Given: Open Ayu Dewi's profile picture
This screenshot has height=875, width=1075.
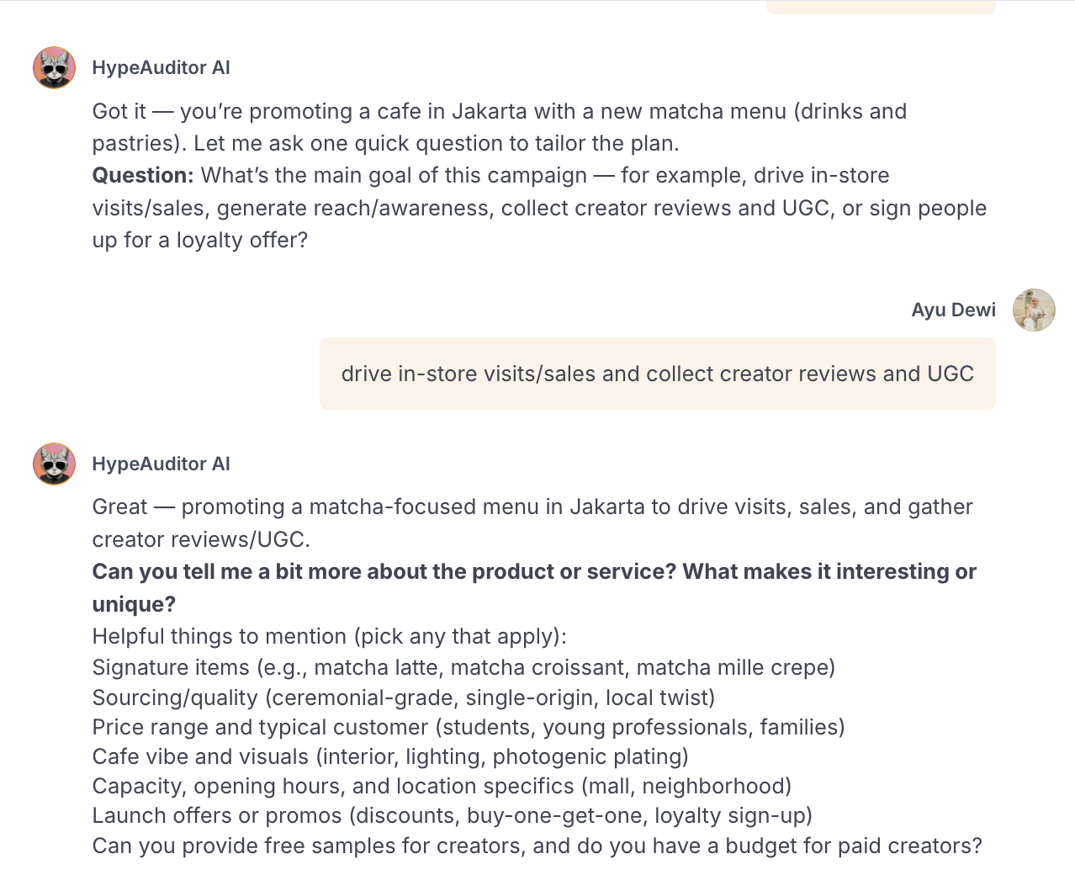Looking at the screenshot, I should pyautogui.click(x=1034, y=310).
